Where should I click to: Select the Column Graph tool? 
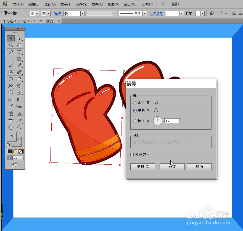click(19, 114)
